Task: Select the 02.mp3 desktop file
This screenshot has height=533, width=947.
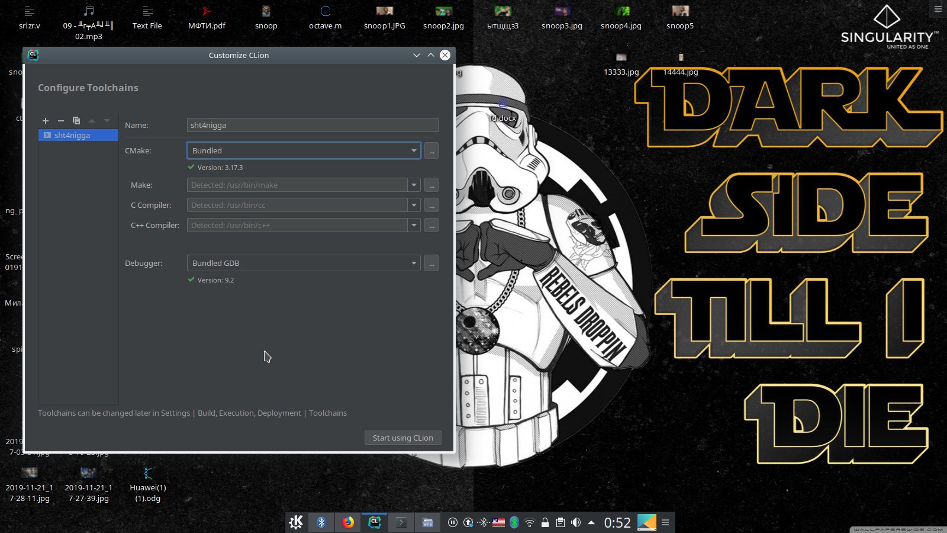Action: pos(89,23)
